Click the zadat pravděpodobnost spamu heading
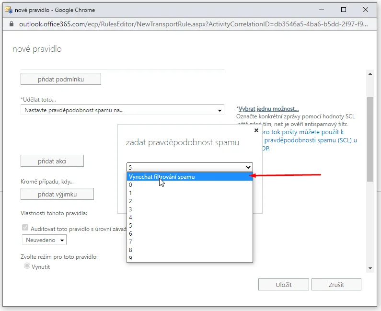381x311 pixels. point(182,142)
